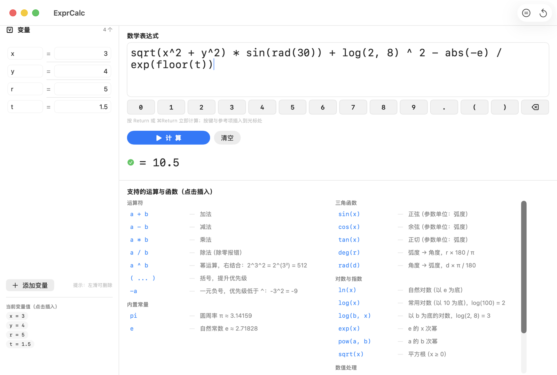
Task: Edit the name field of variable r
Action: coord(25,89)
